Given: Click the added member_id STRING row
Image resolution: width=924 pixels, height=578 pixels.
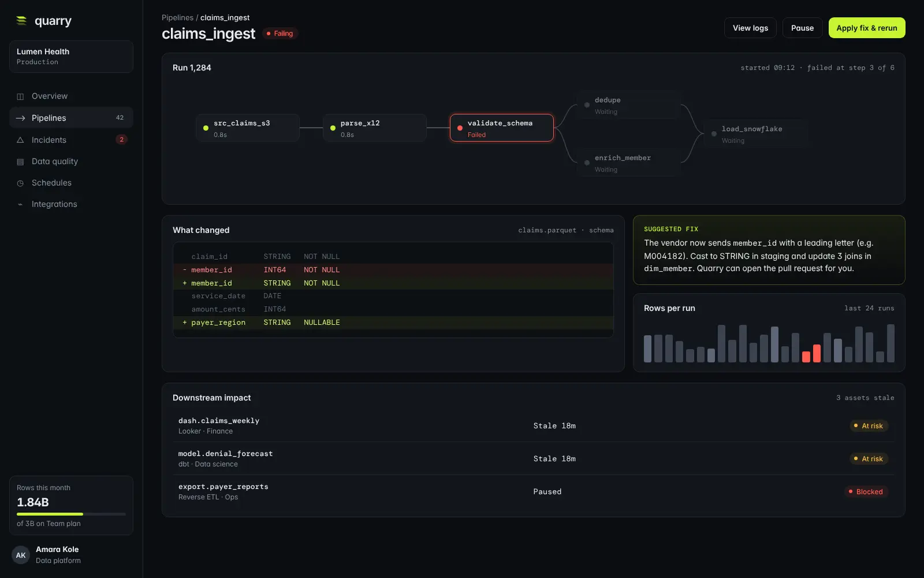Looking at the screenshot, I should [x=393, y=283].
